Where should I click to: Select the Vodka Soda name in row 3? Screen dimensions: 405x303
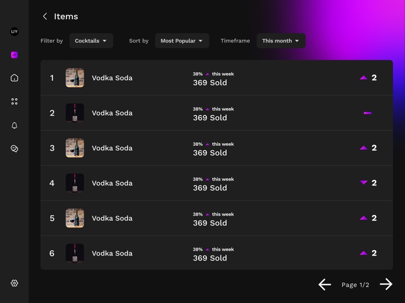coord(112,148)
